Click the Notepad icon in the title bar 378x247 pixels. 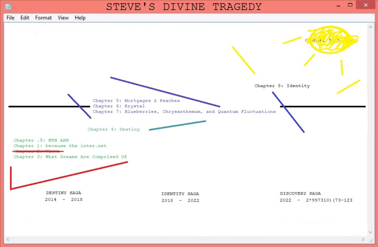pos(8,6)
